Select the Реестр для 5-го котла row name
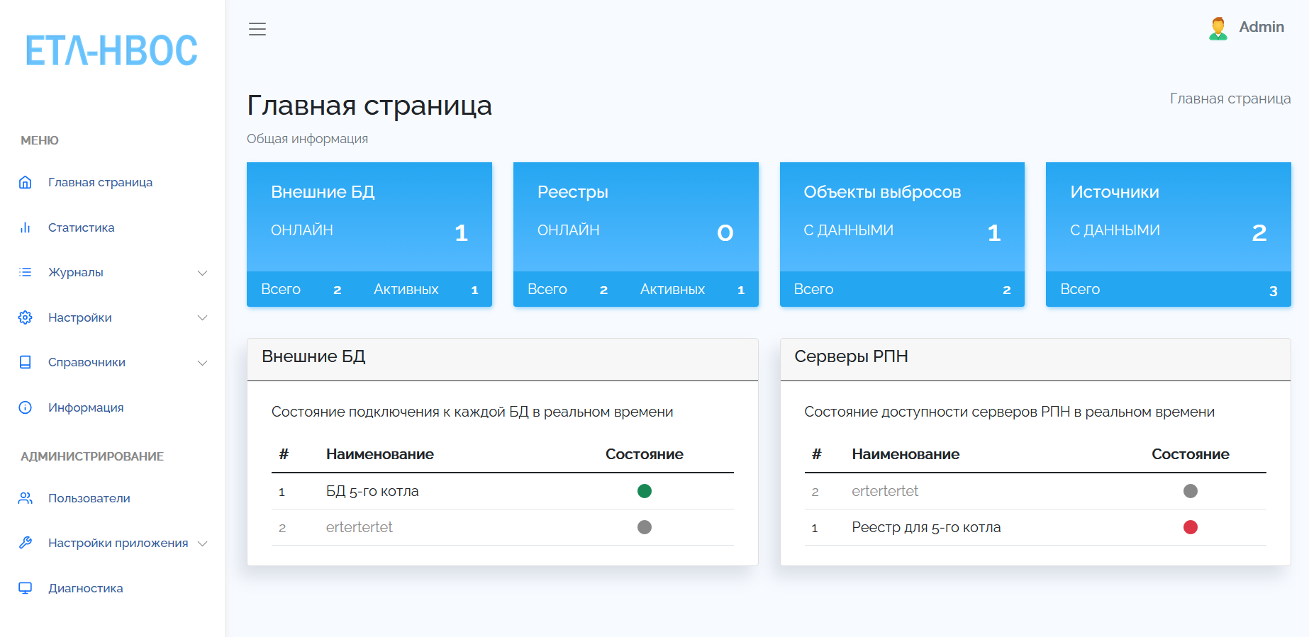Viewport: 1309px width, 637px height. point(926,527)
